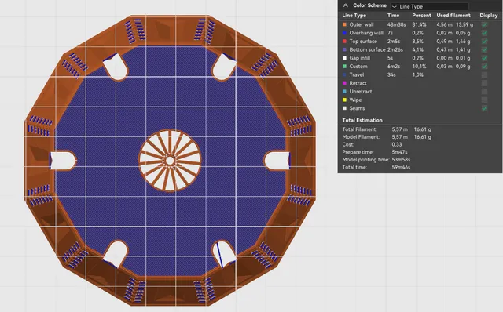Click the Custom green swatch
Viewport: 503px width, 312px height.
pyautogui.click(x=344, y=66)
